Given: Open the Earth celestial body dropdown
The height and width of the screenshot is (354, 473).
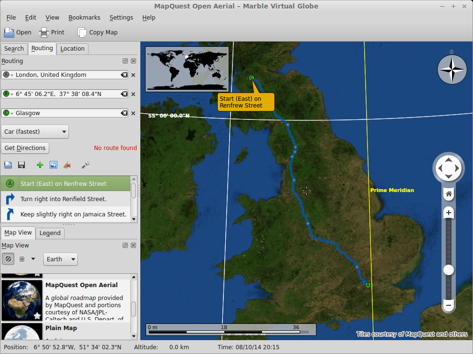Looking at the screenshot, I should tap(60, 259).
